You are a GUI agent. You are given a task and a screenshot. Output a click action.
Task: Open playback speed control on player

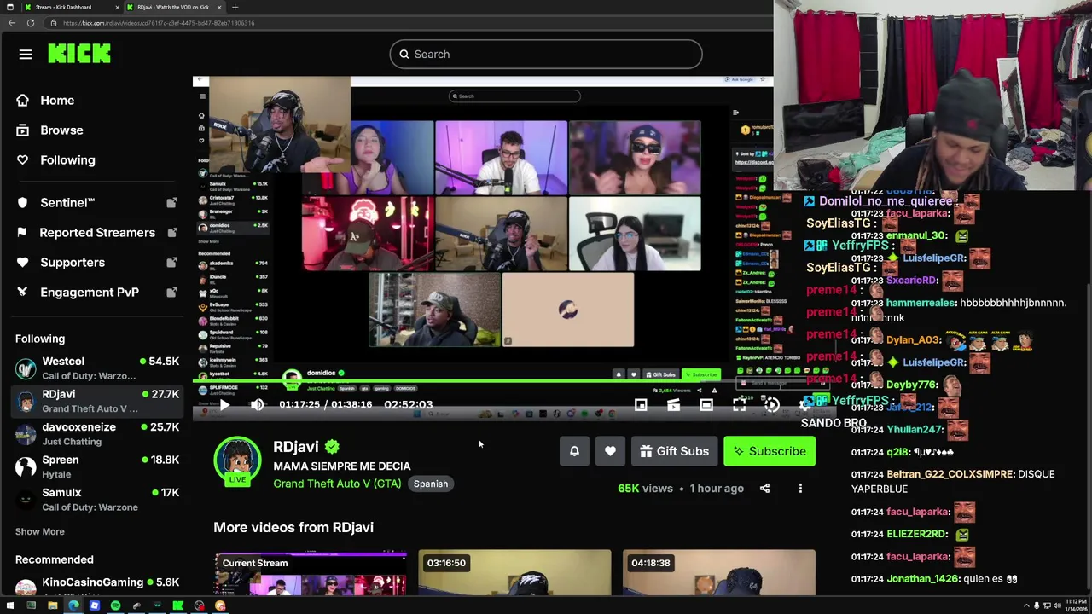pyautogui.click(x=771, y=406)
